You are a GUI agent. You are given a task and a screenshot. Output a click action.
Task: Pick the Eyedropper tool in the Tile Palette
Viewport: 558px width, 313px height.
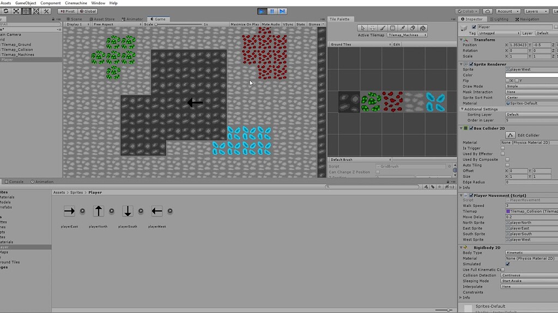(x=403, y=28)
